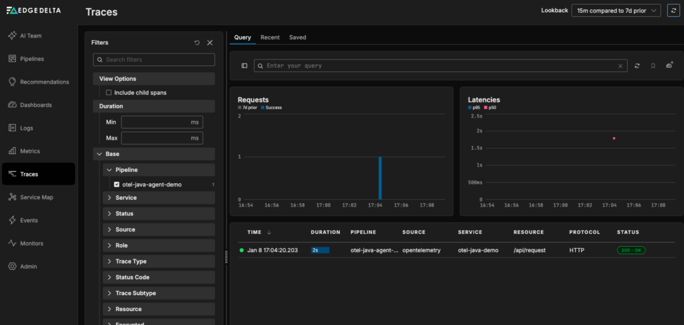Open the Monitors page in sidebar

35,243
